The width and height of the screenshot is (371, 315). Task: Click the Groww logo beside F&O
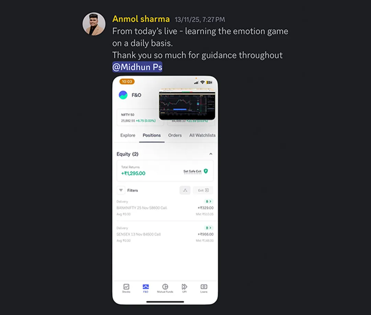(123, 95)
